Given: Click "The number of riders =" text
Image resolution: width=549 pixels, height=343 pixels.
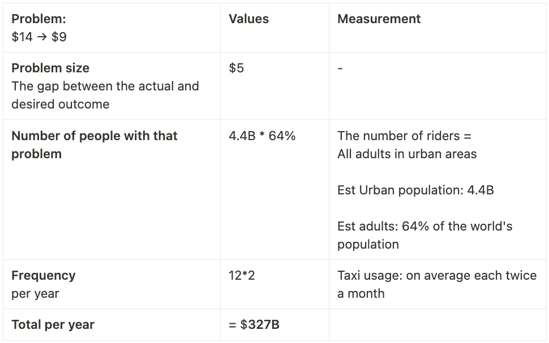Looking at the screenshot, I should point(404,136).
